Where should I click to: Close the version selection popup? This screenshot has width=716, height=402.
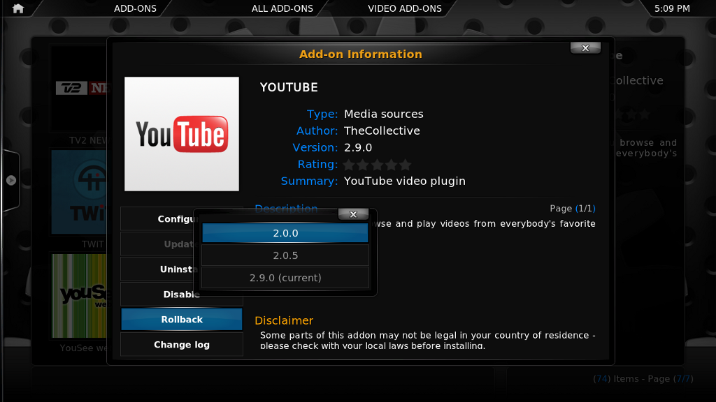(353, 214)
